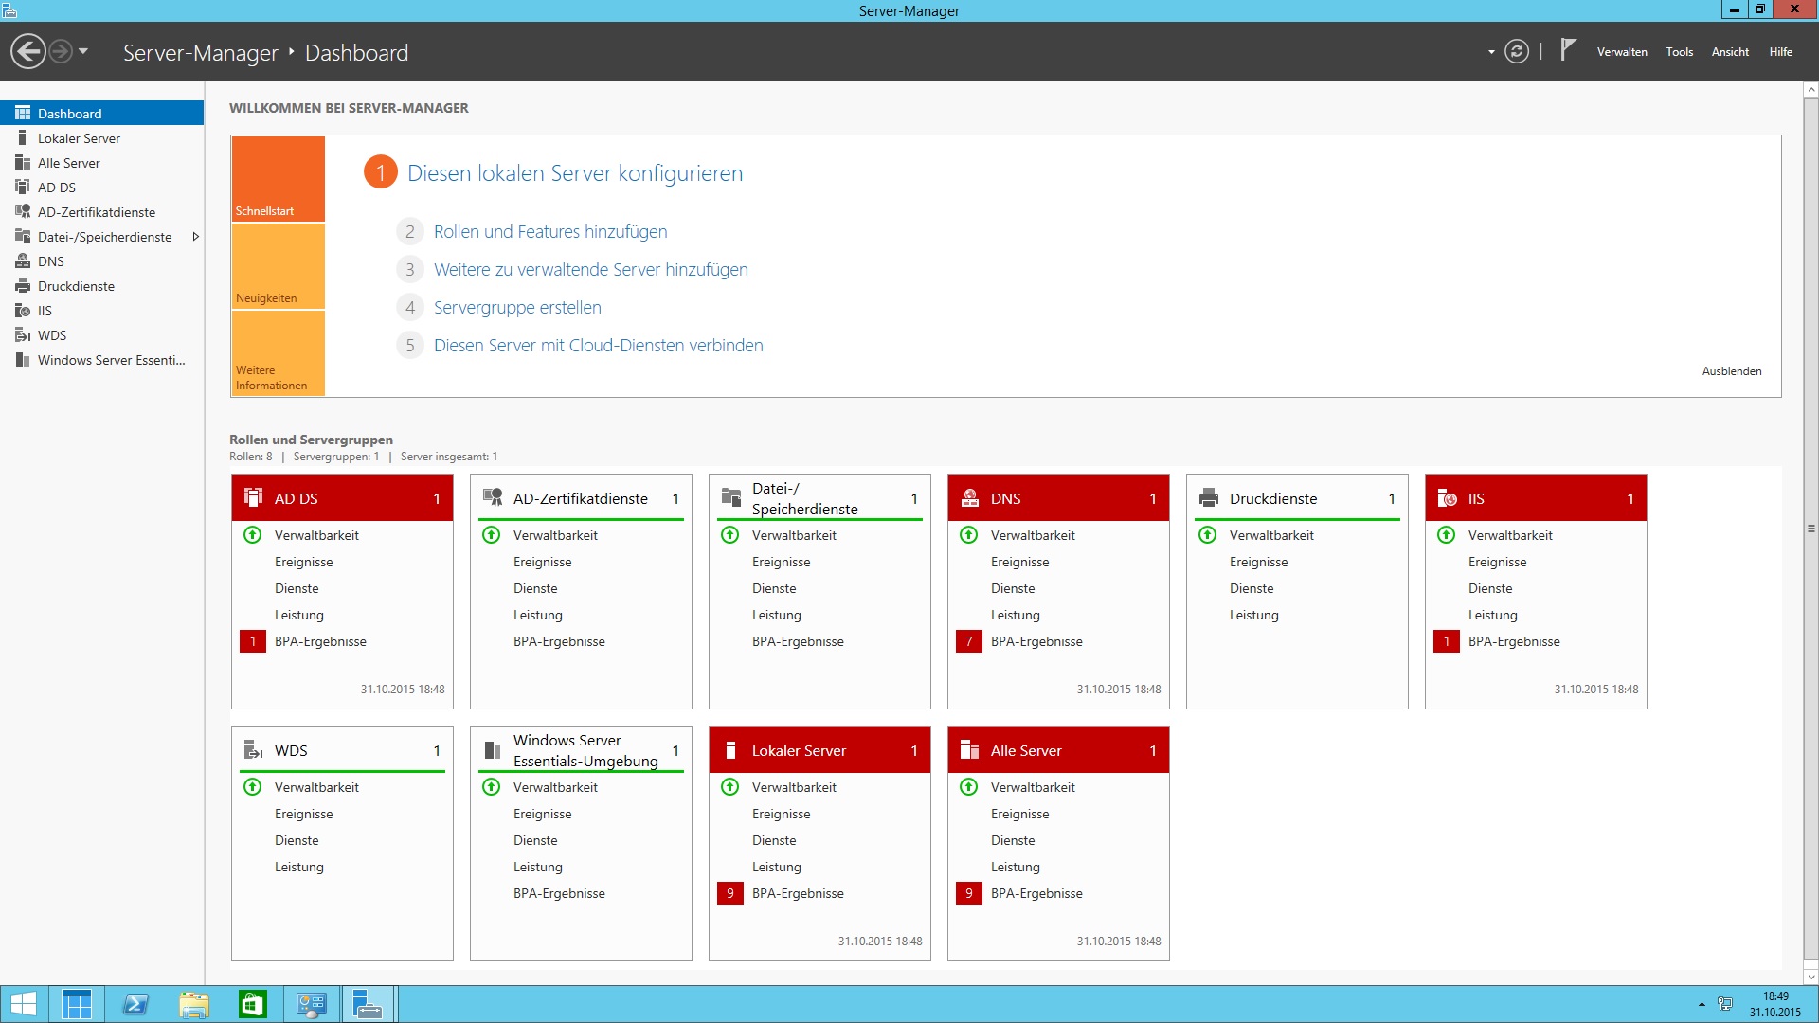Image resolution: width=1819 pixels, height=1023 pixels.
Task: Open the Ansicht menu
Action: pos(1730,52)
